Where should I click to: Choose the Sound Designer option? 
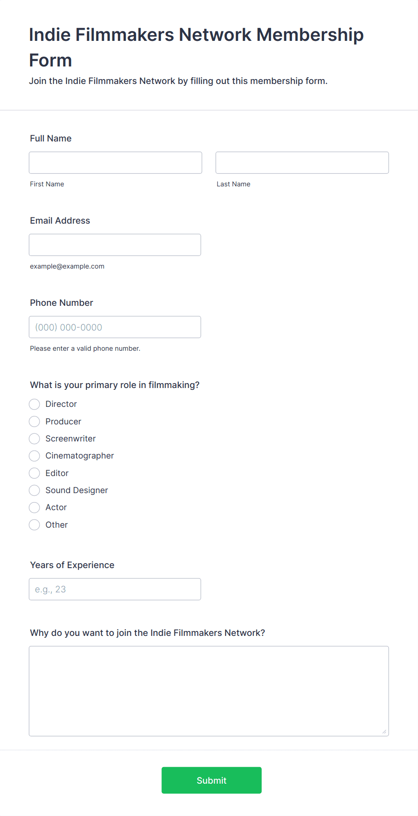point(35,490)
